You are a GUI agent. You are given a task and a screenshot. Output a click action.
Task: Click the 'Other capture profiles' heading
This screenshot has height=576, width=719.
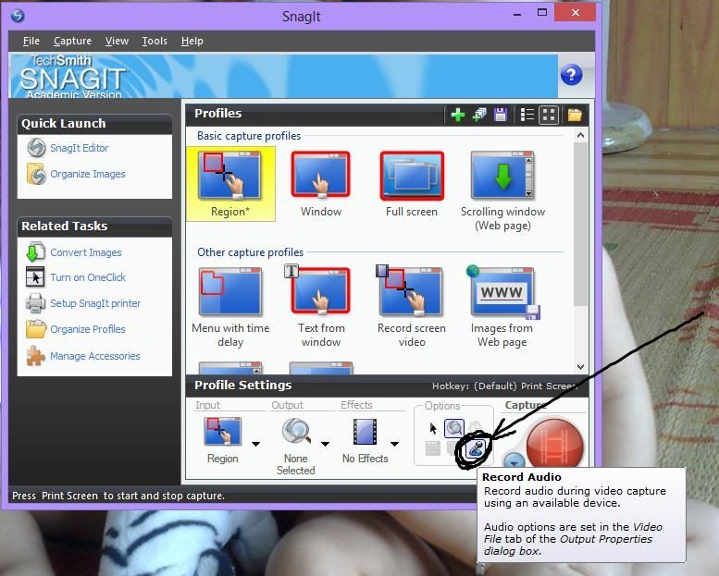(x=250, y=252)
